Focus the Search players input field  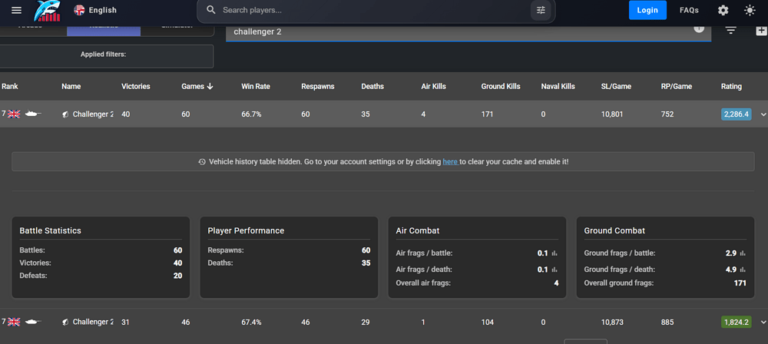pyautogui.click(x=373, y=10)
